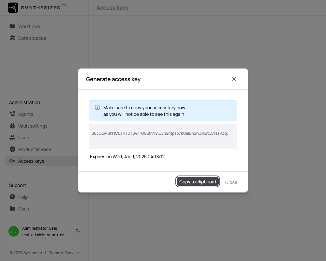Click the Help question mark icon
The width and height of the screenshot is (326, 261).
point(12,197)
